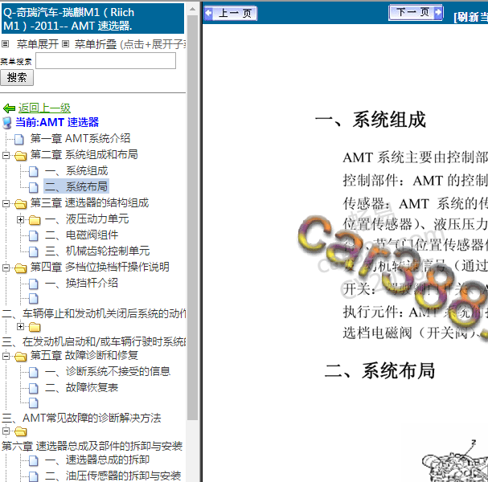Image resolution: width=488 pixels, height=482 pixels.
Task: Open 二、电磁阀组件 page
Action: click(x=81, y=235)
